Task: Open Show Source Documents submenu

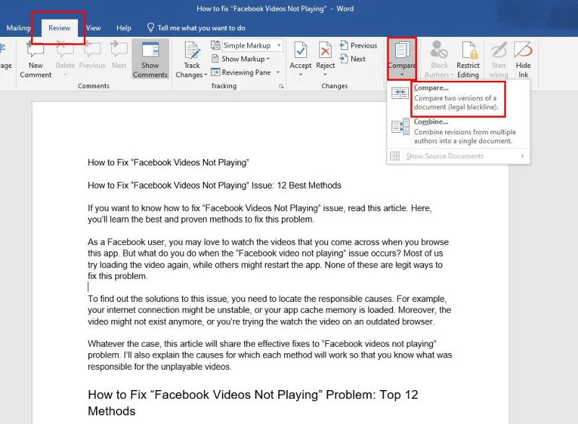Action: pos(458,156)
